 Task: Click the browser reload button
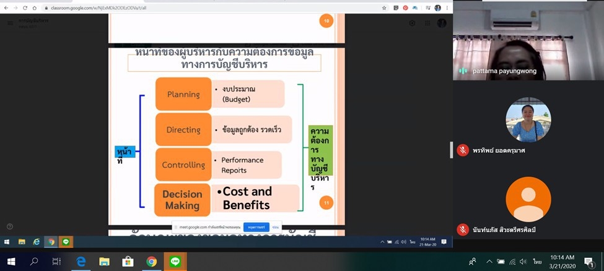point(25,8)
